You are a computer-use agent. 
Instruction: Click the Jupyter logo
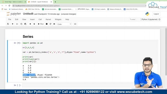(14, 14)
